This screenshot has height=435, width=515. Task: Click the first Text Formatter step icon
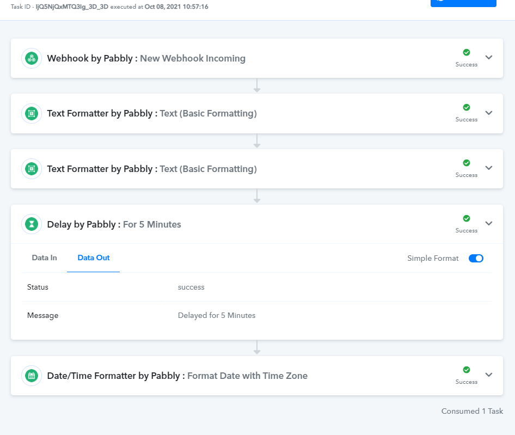click(x=32, y=114)
